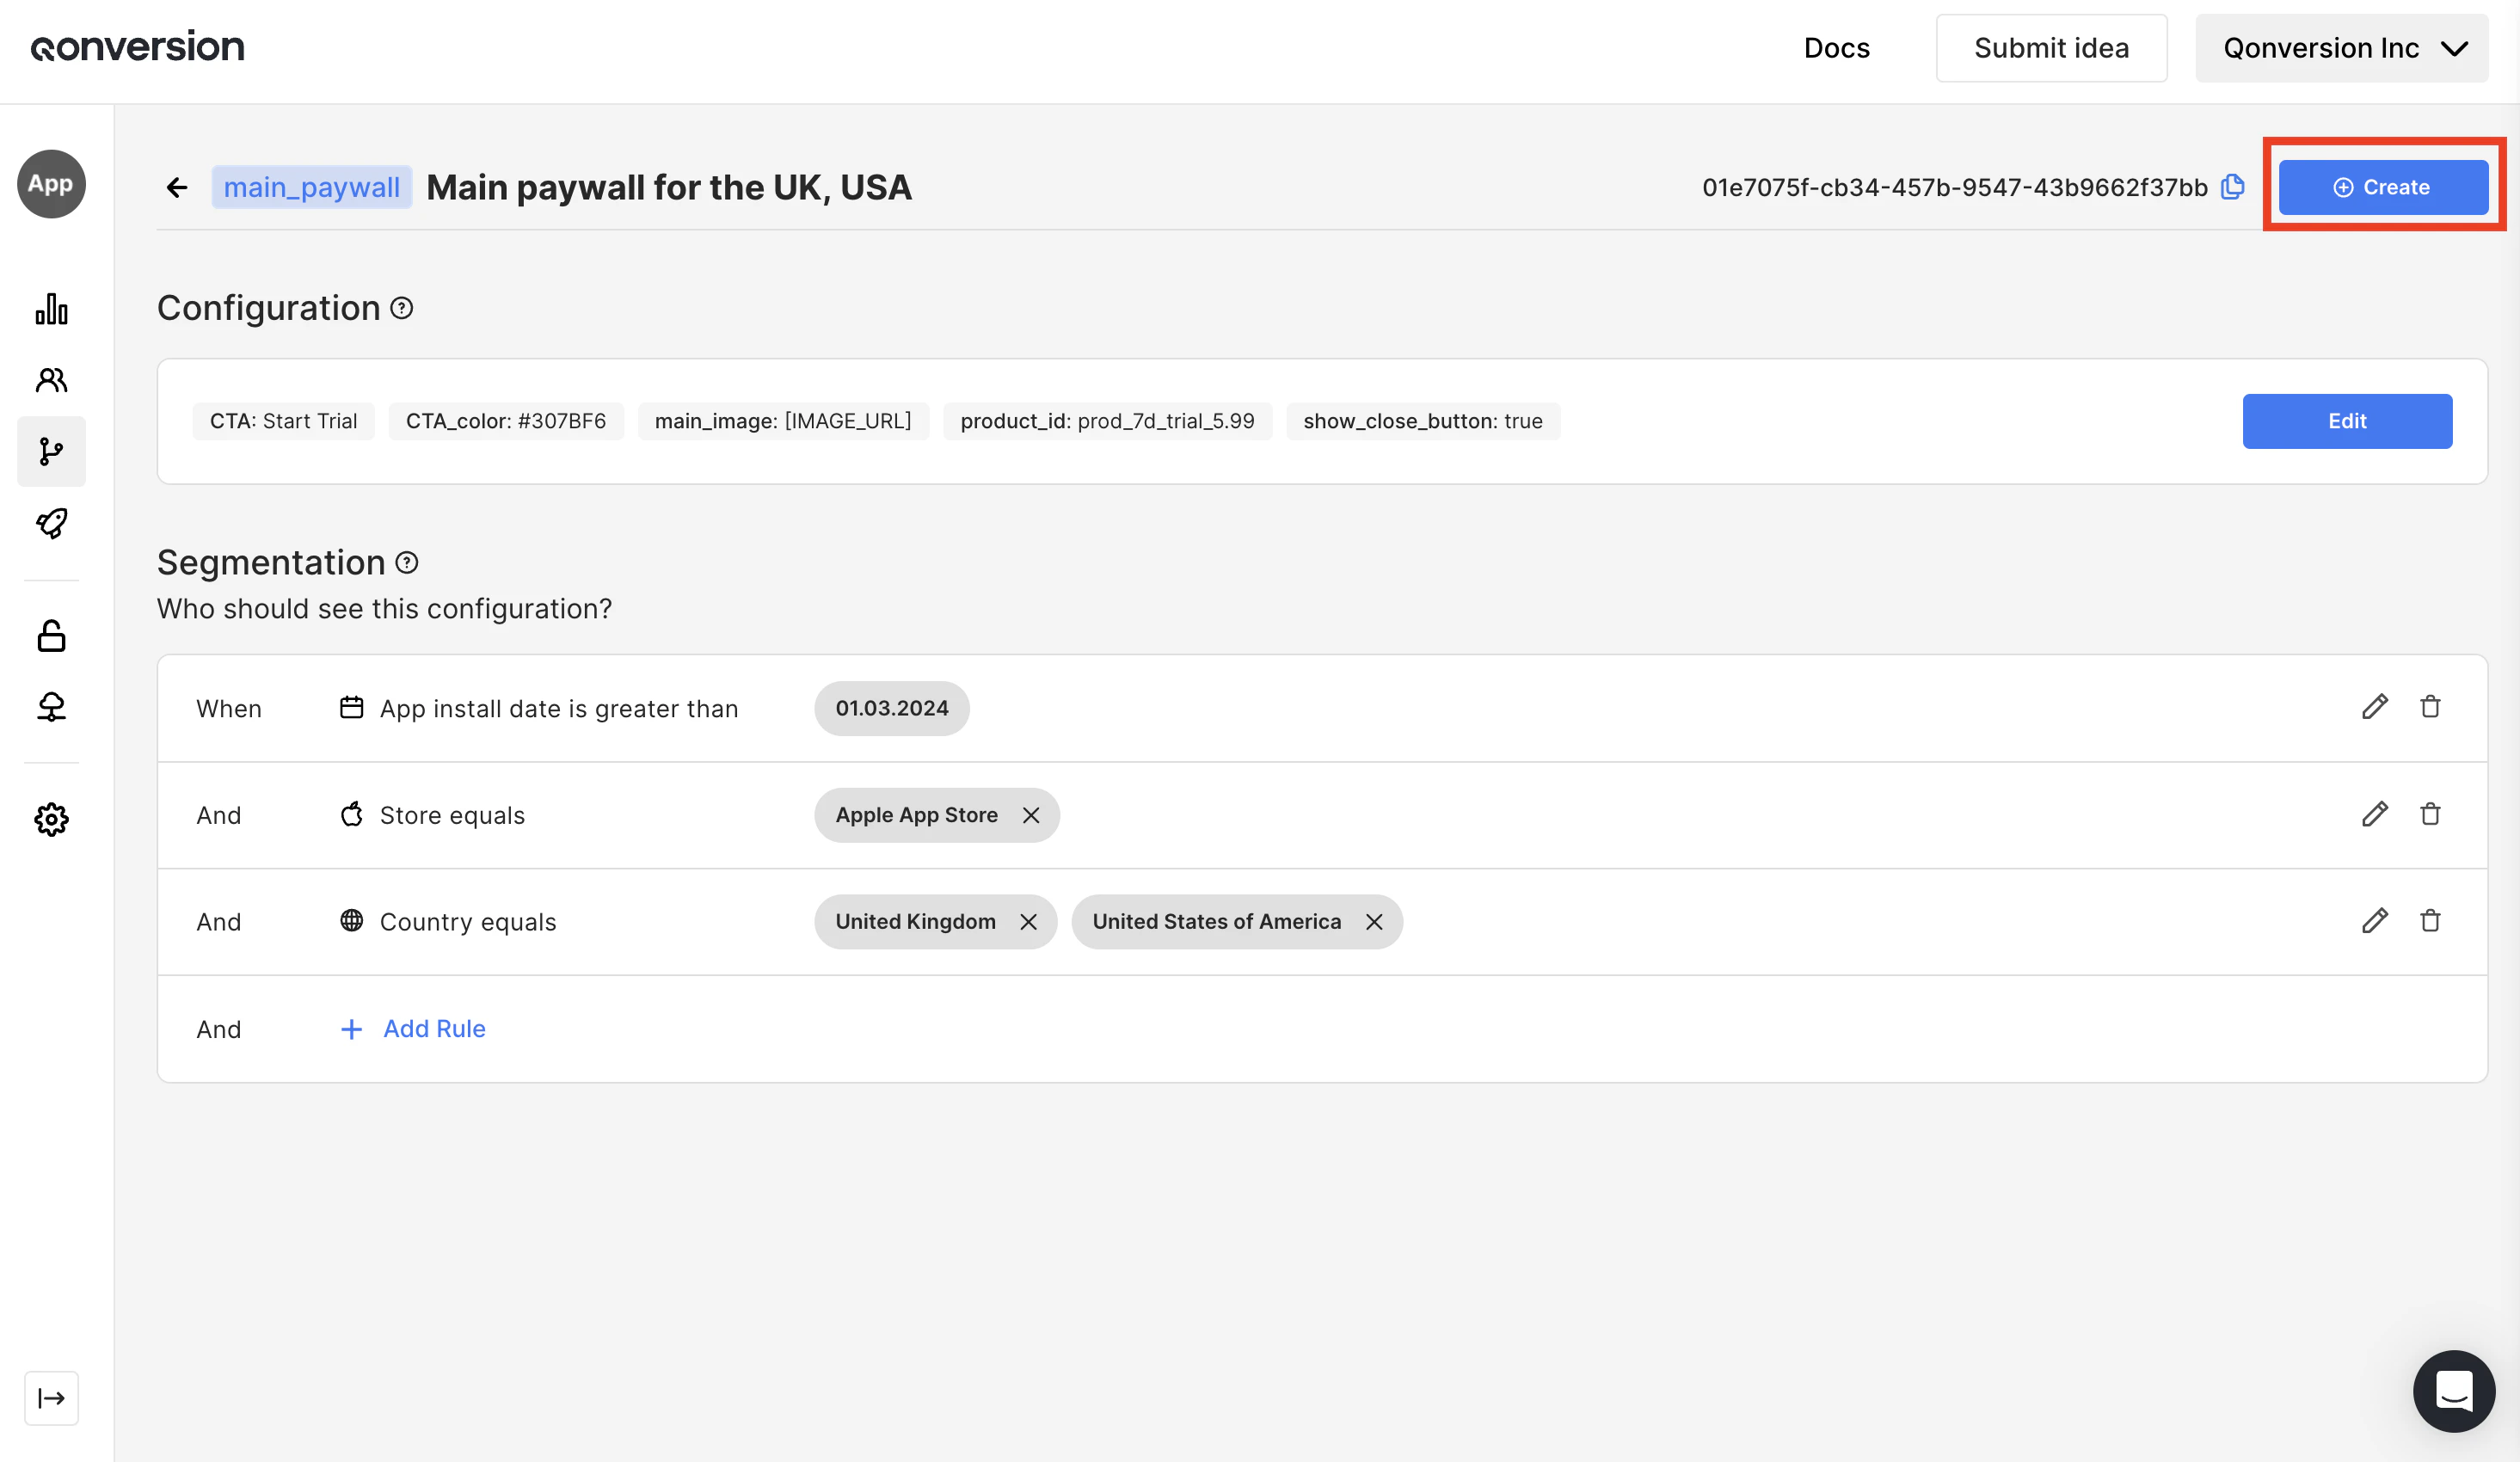Delete the Country equals rule
Viewport: 2520px width, 1462px height.
click(2430, 920)
